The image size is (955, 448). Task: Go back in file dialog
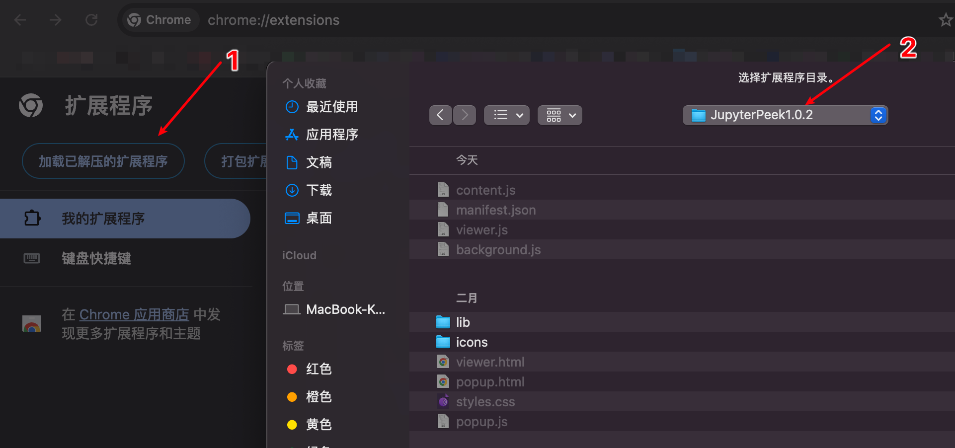440,115
